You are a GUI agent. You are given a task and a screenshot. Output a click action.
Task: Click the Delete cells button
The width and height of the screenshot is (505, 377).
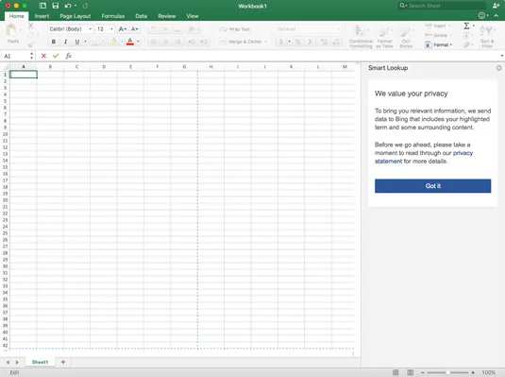[x=438, y=35]
